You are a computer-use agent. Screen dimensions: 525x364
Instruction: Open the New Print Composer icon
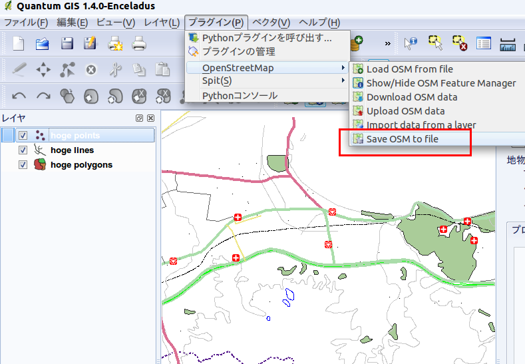pyautogui.click(x=115, y=43)
